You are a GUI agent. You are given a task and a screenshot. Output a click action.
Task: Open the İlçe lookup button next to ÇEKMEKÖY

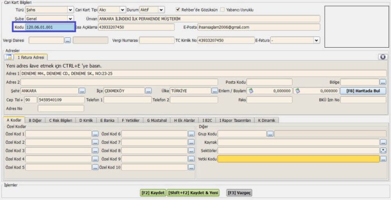click(148, 91)
